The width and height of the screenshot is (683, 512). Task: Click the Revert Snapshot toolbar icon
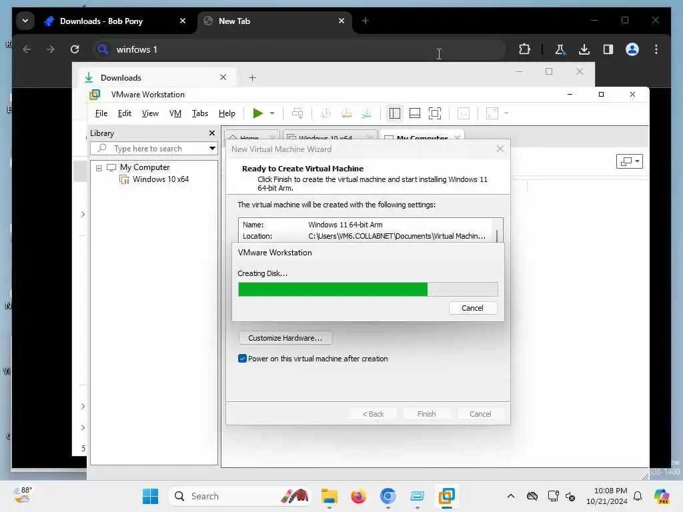(346, 113)
